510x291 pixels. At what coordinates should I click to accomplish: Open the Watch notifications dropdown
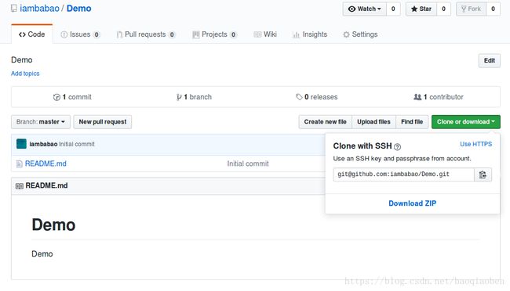pyautogui.click(x=365, y=9)
